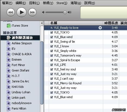This screenshot has width=127, height=112.
Task: Click the sidebar scrollbar thumb
Action: [42, 73]
